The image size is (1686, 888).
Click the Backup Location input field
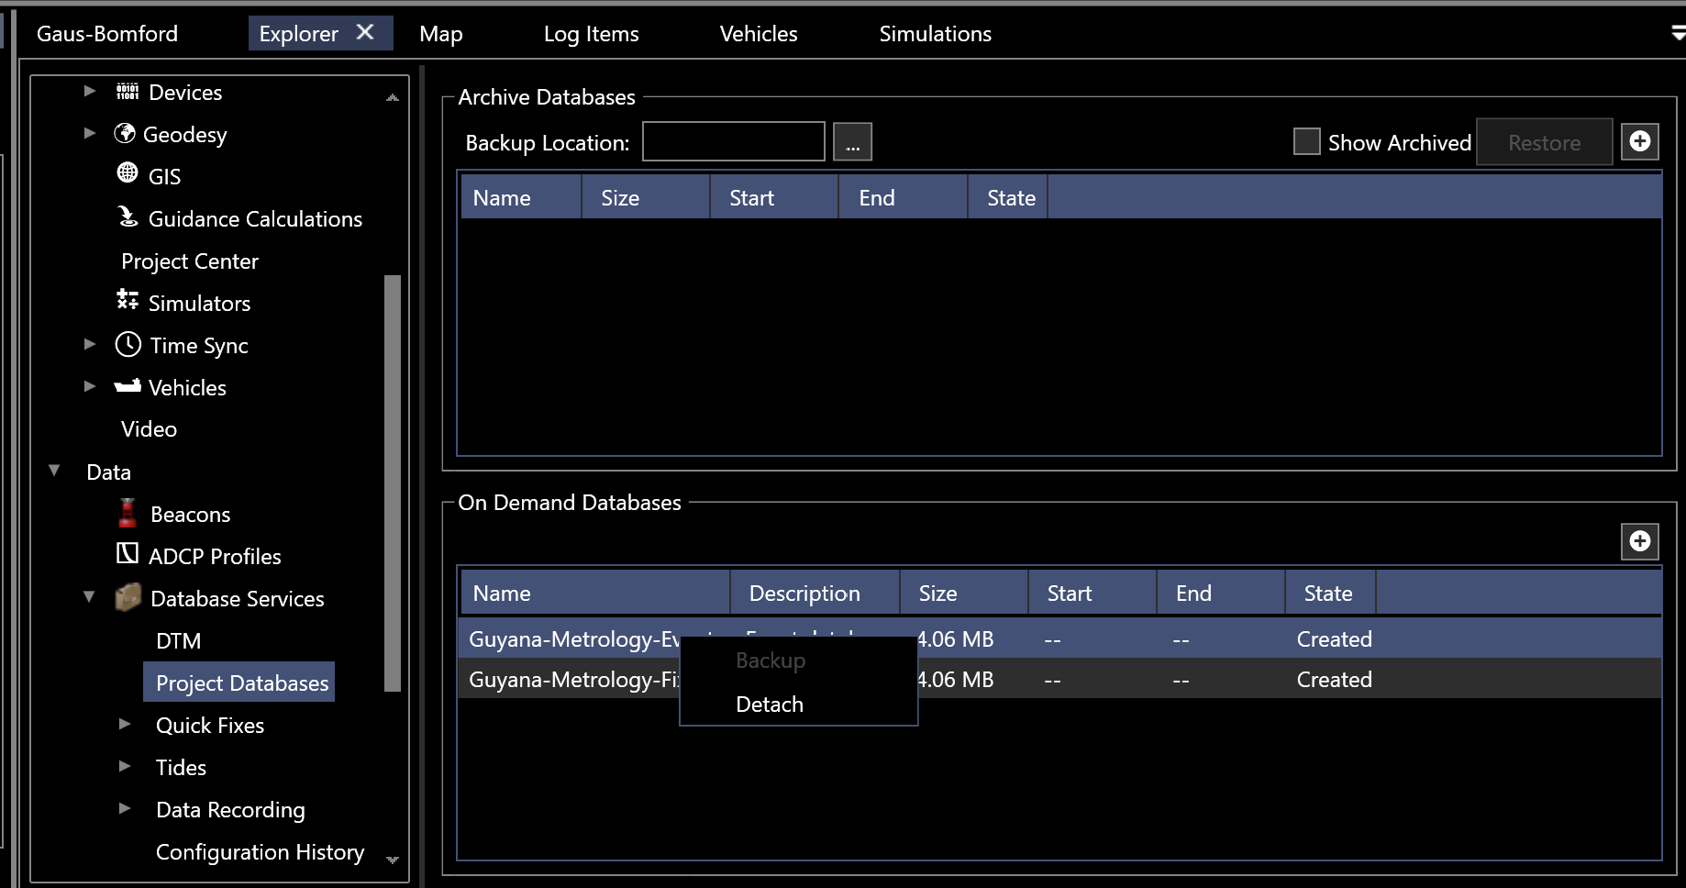click(x=733, y=141)
